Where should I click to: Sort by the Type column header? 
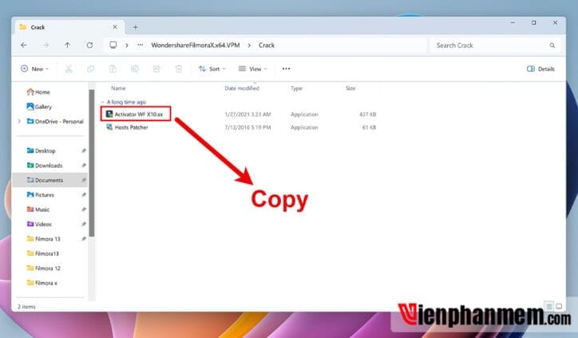click(296, 88)
